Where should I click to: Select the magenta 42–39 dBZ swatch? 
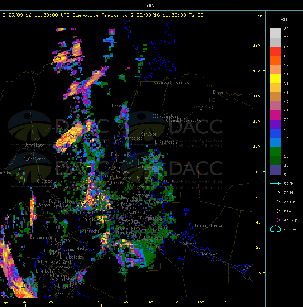coord(275,115)
